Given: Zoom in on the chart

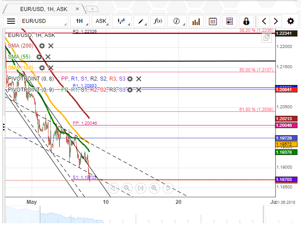Looking at the screenshot, I should [x=154, y=188].
